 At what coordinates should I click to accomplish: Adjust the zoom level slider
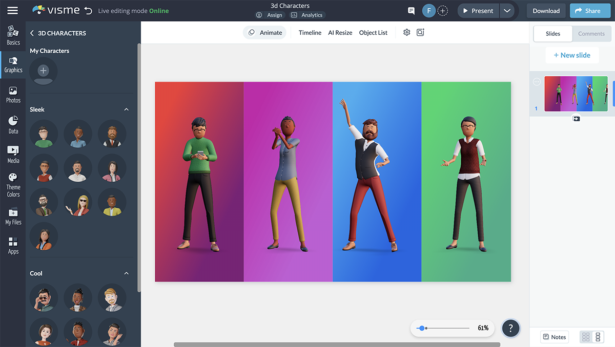(x=422, y=328)
